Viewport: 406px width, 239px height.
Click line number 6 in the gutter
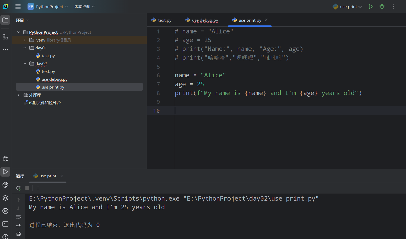tap(158, 75)
